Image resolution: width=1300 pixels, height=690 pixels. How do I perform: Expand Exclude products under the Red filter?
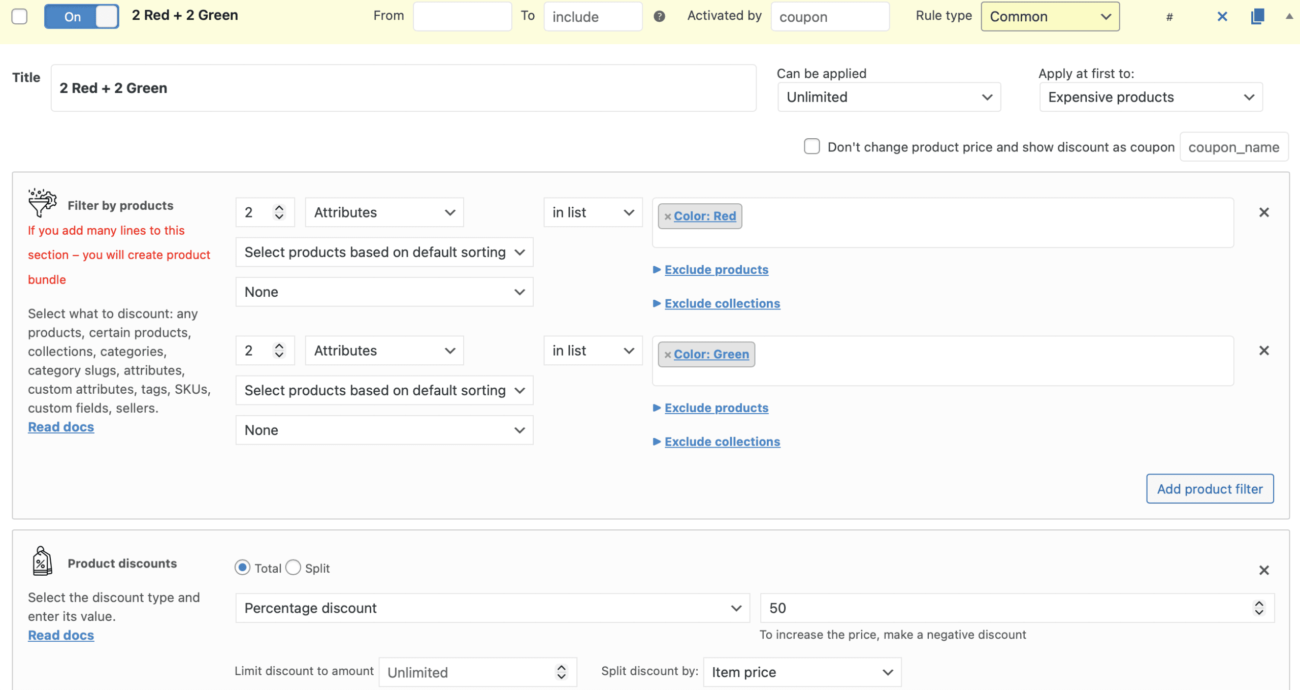(716, 270)
